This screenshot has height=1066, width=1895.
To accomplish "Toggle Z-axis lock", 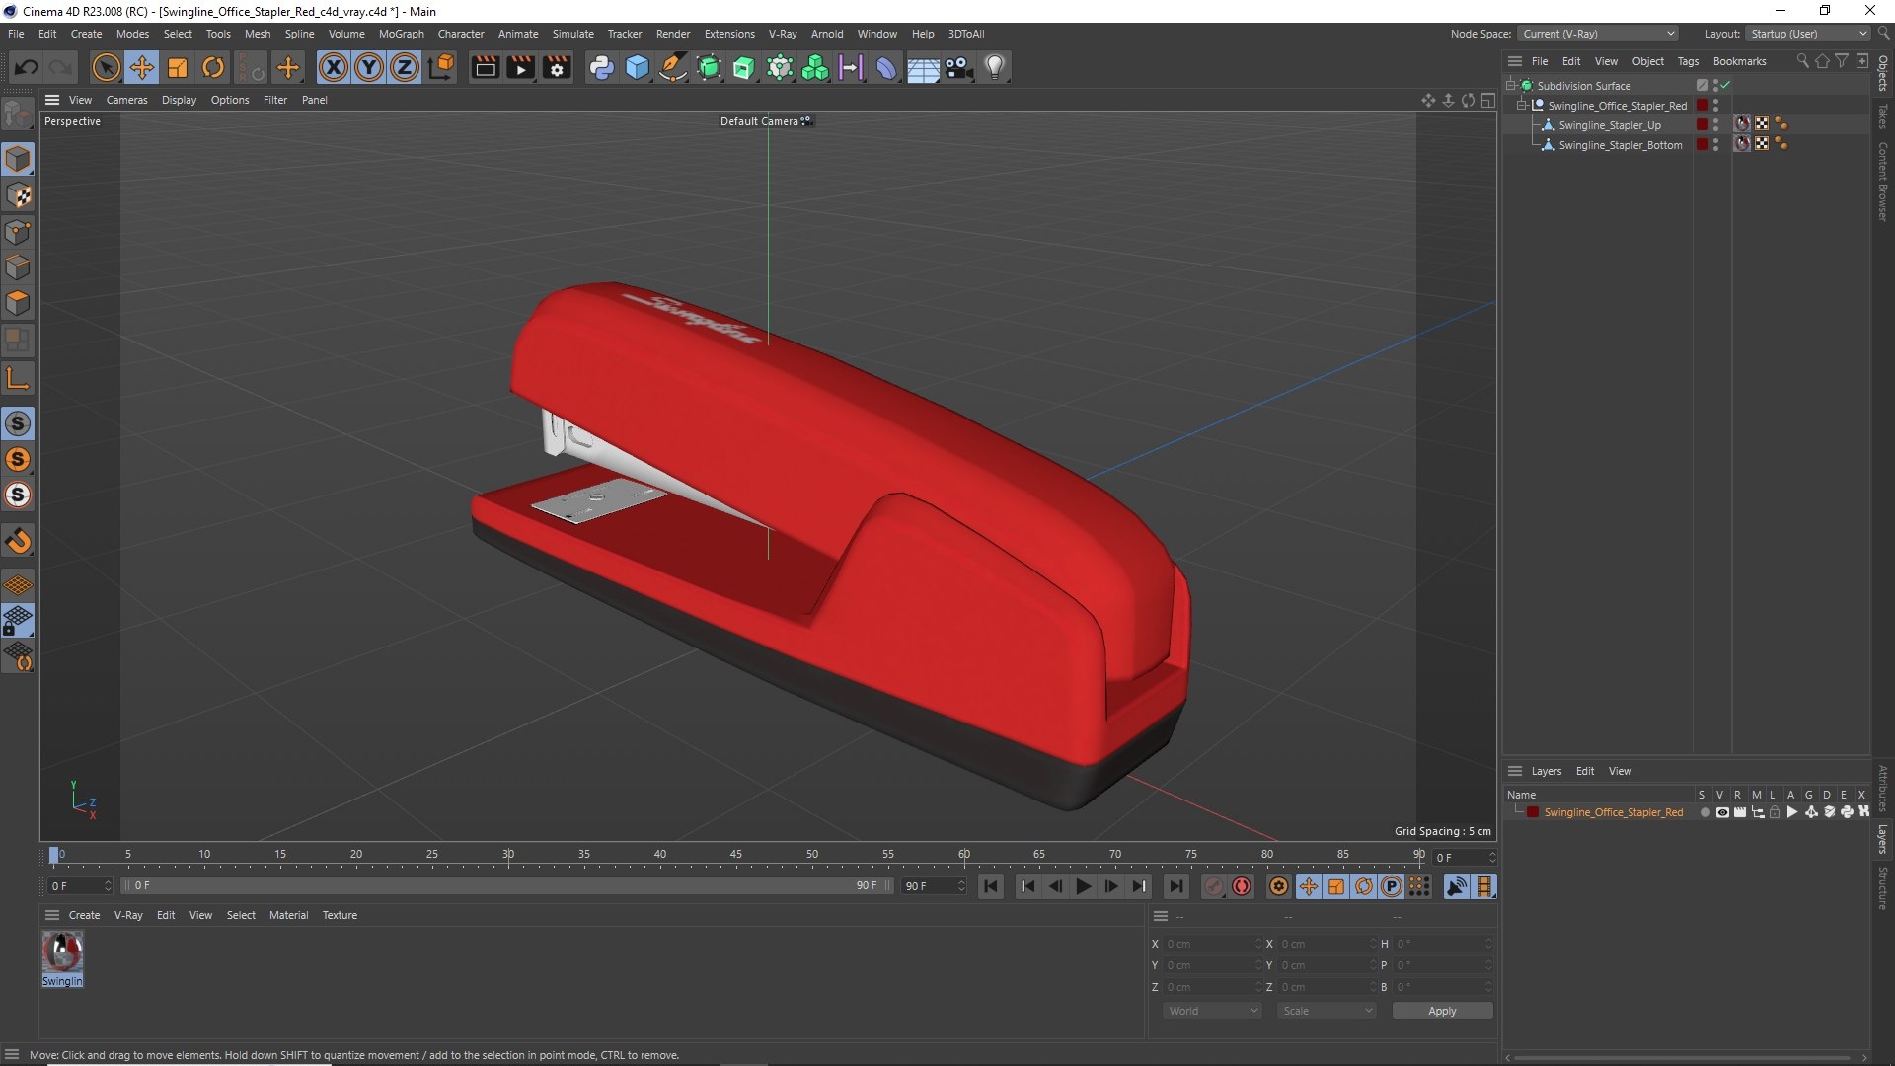I will [x=405, y=67].
